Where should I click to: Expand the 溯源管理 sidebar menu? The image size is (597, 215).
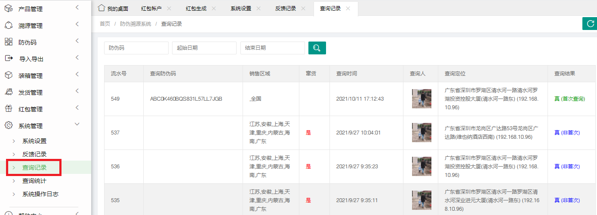point(77,25)
